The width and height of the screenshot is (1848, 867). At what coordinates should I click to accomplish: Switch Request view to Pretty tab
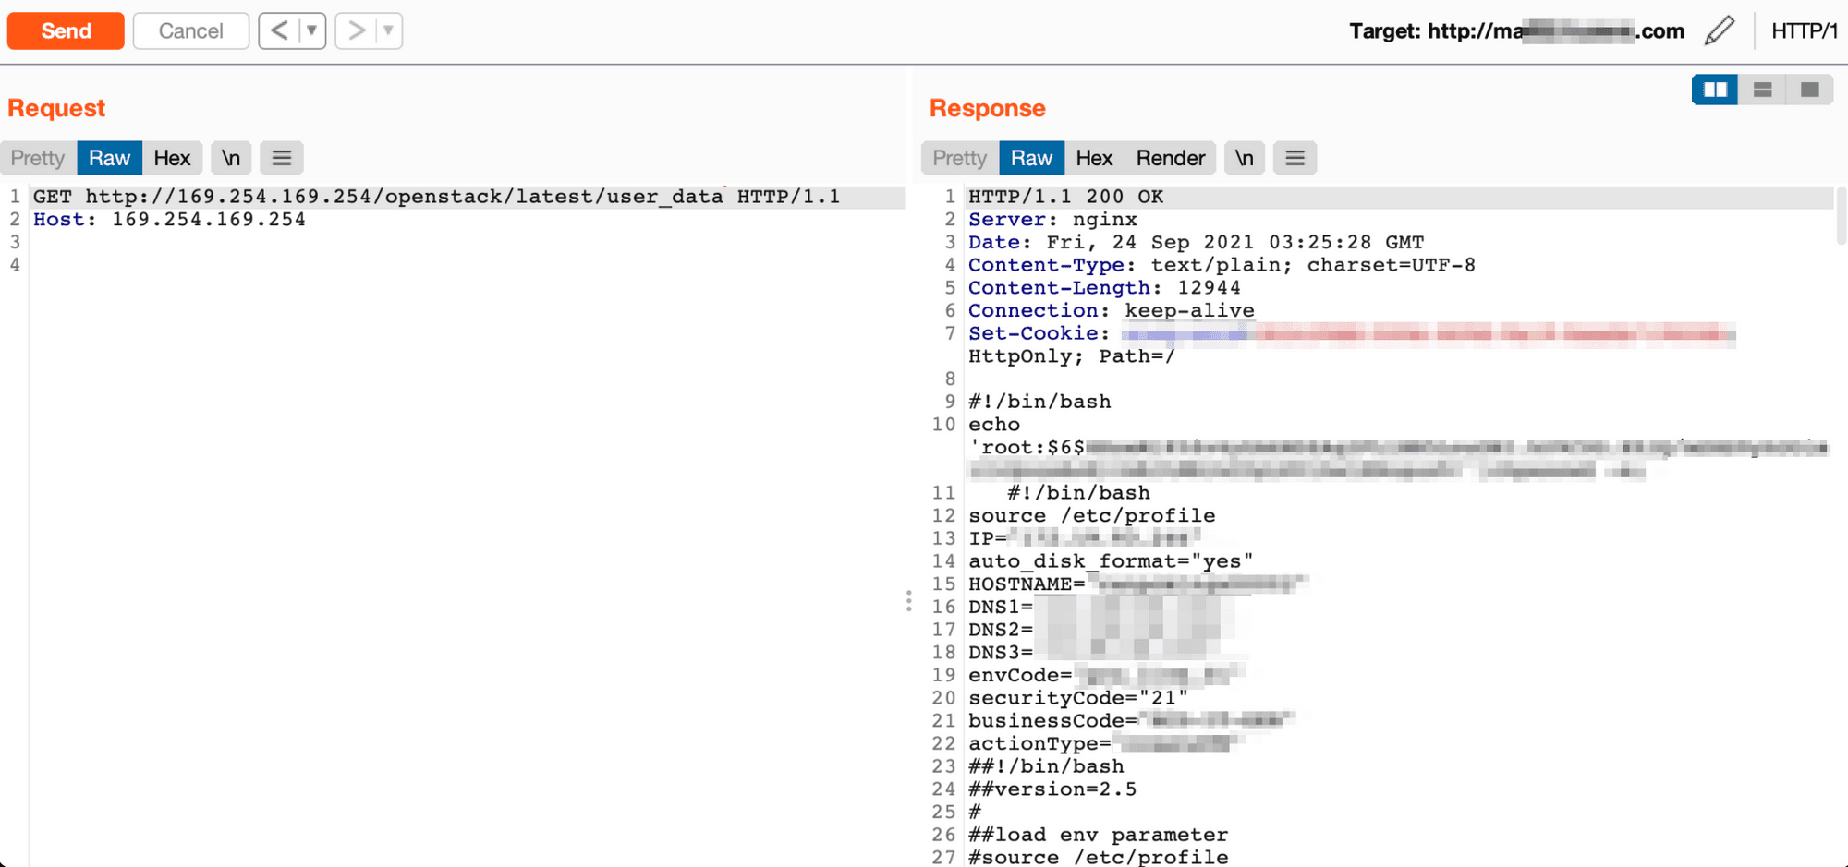point(38,158)
